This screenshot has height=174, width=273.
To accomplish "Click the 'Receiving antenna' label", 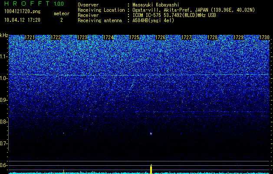I will 100,20.
